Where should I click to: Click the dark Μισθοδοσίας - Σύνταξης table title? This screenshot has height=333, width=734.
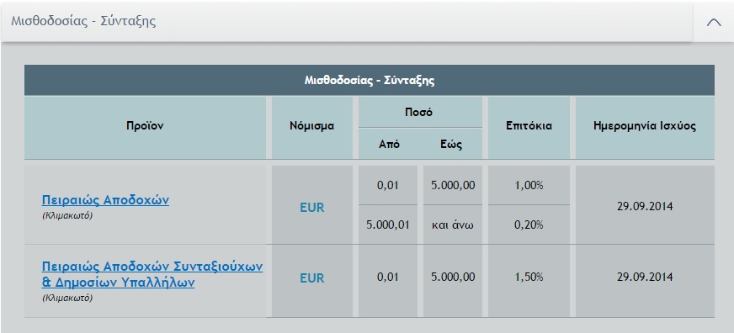[x=370, y=81]
